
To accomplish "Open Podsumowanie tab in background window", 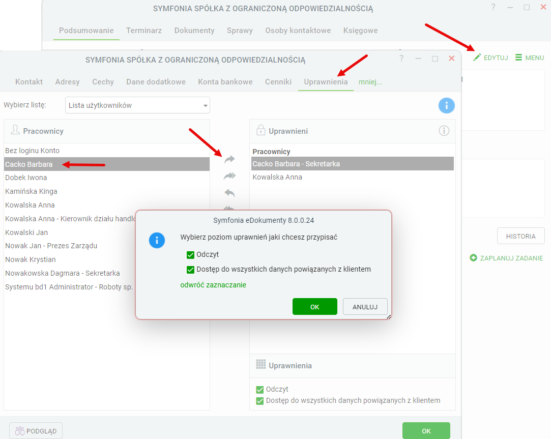I will [x=86, y=31].
